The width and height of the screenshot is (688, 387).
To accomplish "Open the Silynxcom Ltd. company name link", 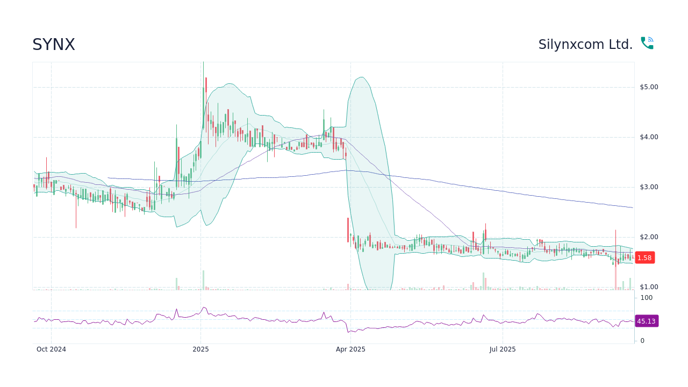I will 585,44.
